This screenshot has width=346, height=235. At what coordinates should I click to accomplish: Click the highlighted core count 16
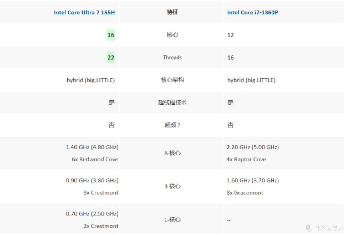tap(111, 35)
